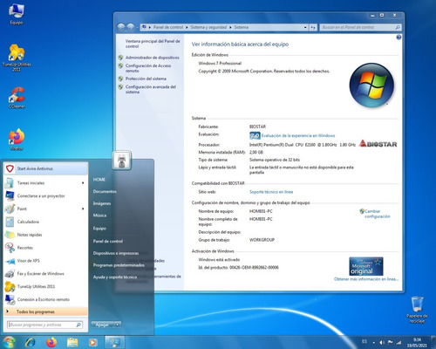Image resolution: width=436 pixels, height=349 pixels.
Task: Expand Todos los programas
Action: point(45,311)
